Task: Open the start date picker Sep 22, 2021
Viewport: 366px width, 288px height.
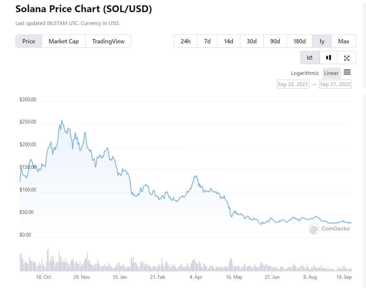Action: [x=293, y=84]
